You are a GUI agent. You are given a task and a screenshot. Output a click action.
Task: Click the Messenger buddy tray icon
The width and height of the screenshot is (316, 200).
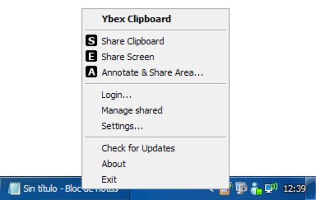(x=256, y=188)
